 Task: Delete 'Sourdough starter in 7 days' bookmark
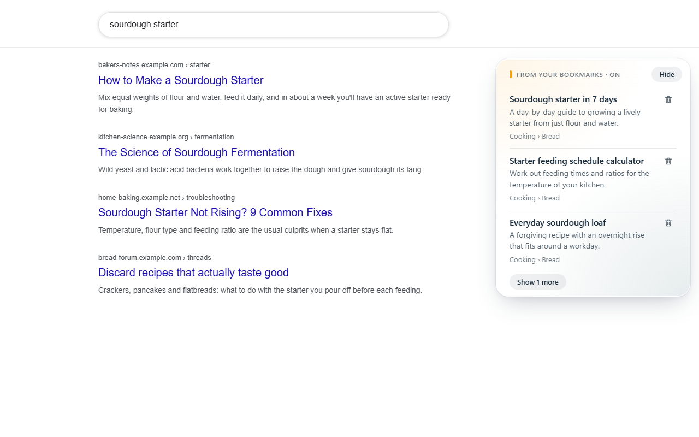coord(668,99)
